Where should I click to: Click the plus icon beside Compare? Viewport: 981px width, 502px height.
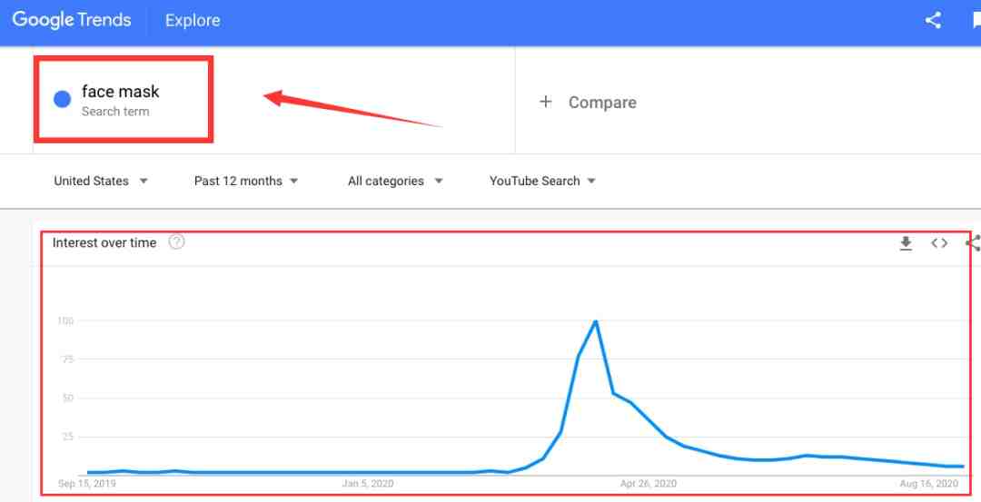[546, 102]
